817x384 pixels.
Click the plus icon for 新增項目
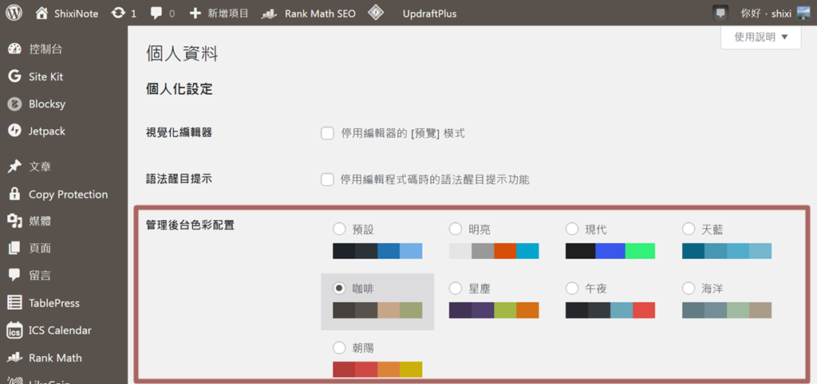point(195,14)
